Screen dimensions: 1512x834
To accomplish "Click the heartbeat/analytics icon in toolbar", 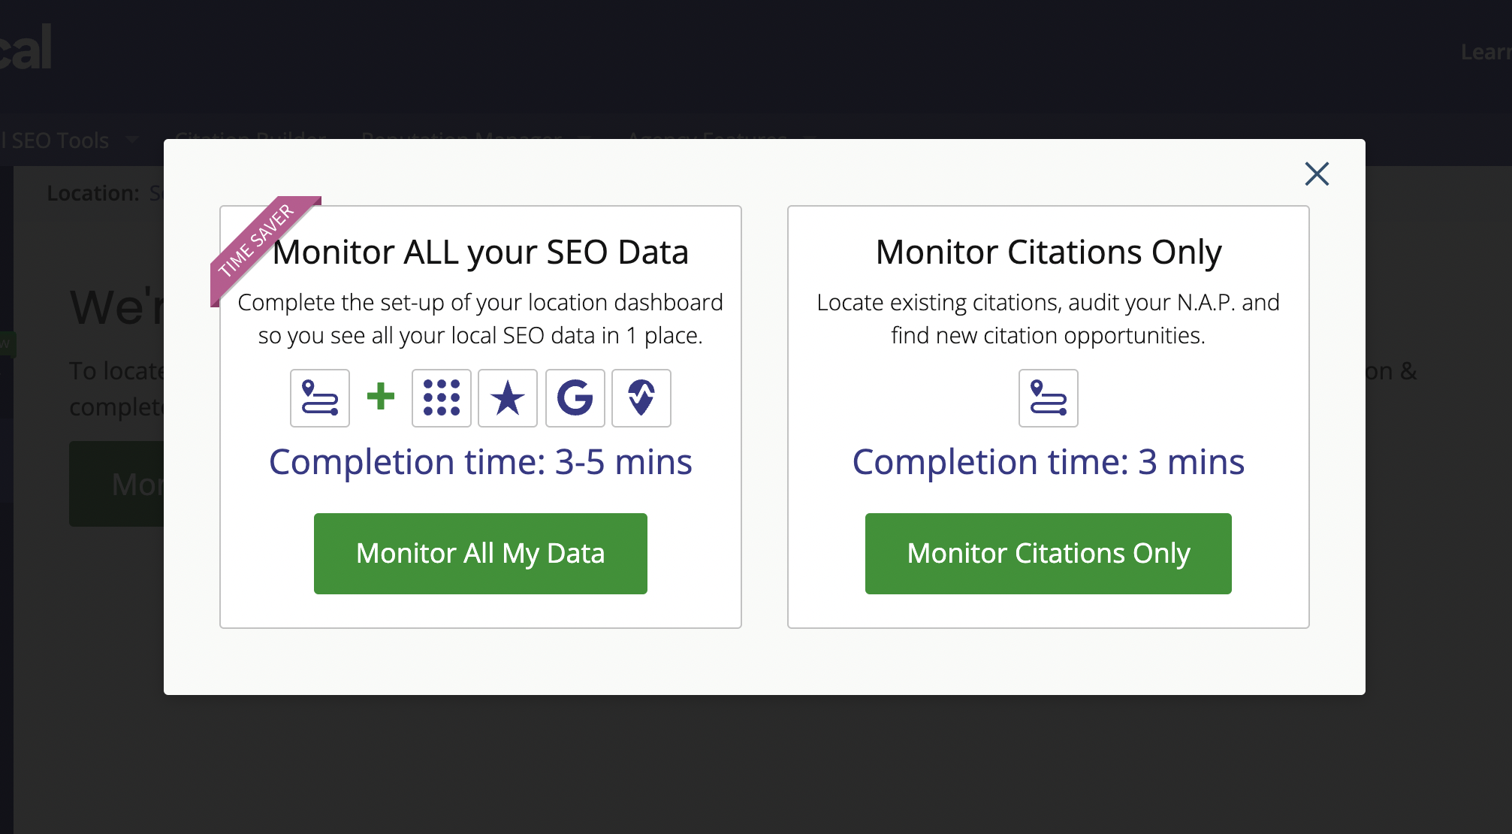I will point(638,397).
